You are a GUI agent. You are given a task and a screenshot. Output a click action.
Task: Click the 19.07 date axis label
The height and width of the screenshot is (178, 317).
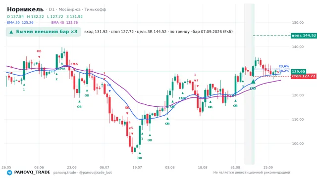tap(137, 168)
